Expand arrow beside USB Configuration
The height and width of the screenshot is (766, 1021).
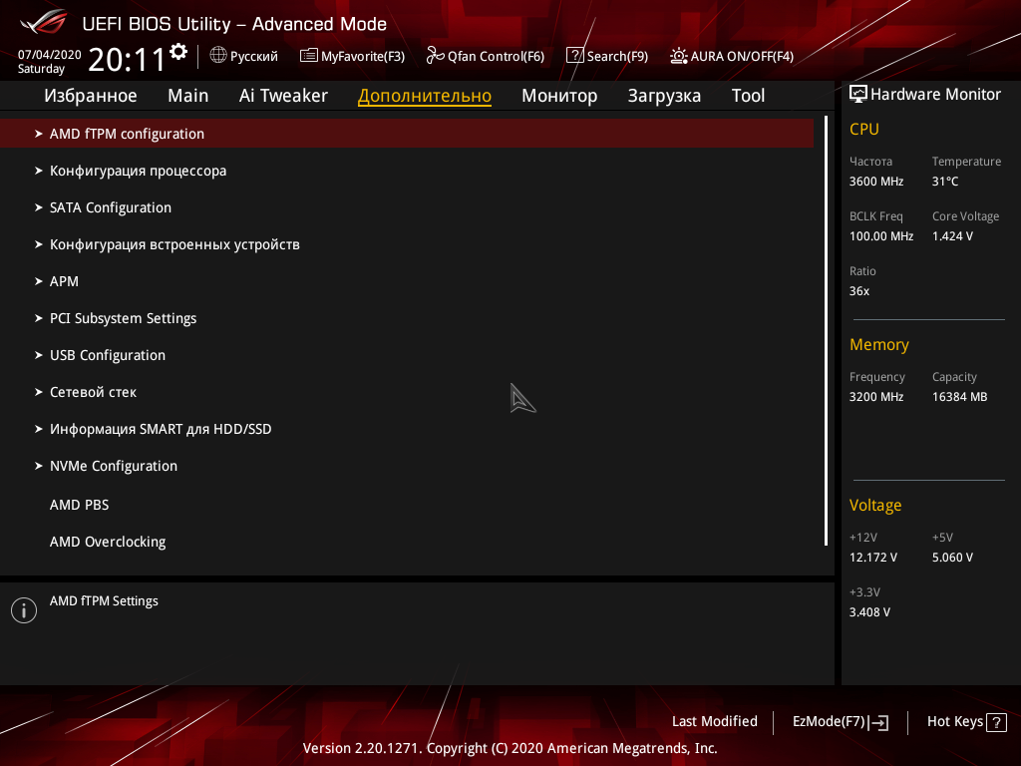39,355
